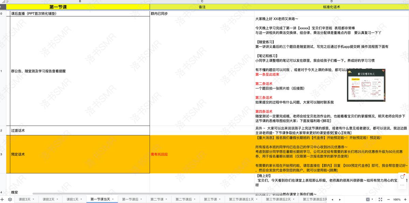Switch to the 第二节课 sheet tab

pyautogui.click(x=157, y=199)
